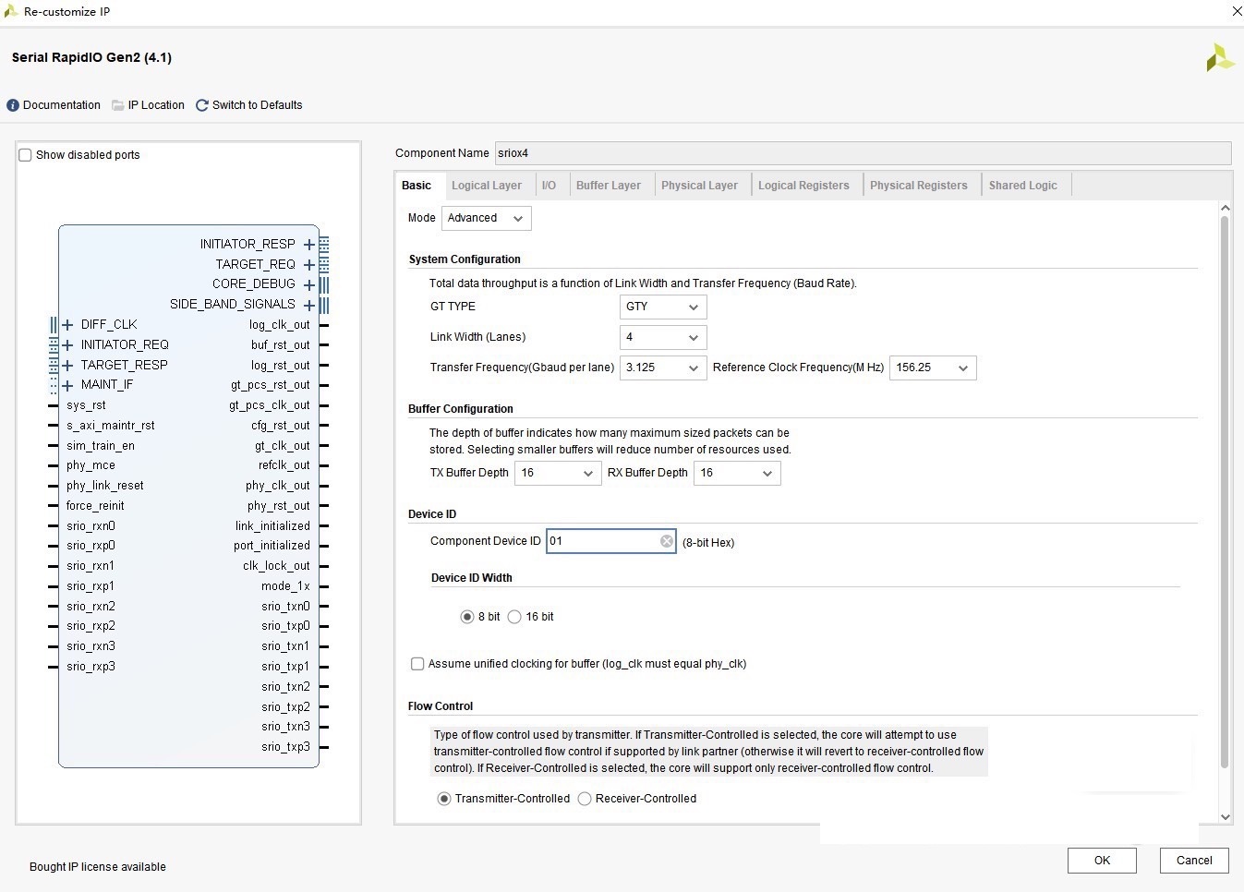Close the Re-customize IP window
1244x892 pixels.
(x=1237, y=11)
